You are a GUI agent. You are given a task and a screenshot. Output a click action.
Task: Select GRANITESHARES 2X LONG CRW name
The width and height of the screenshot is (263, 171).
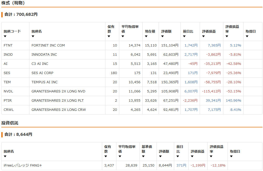click(59, 110)
